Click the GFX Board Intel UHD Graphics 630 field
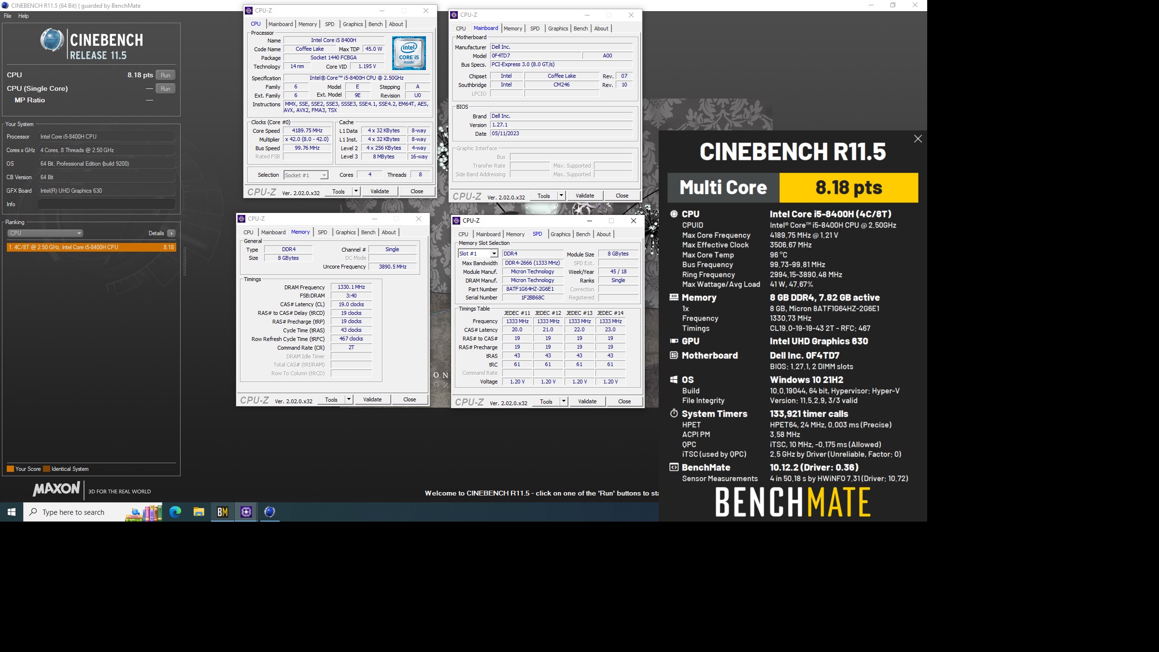This screenshot has height=652, width=1159. (106, 191)
